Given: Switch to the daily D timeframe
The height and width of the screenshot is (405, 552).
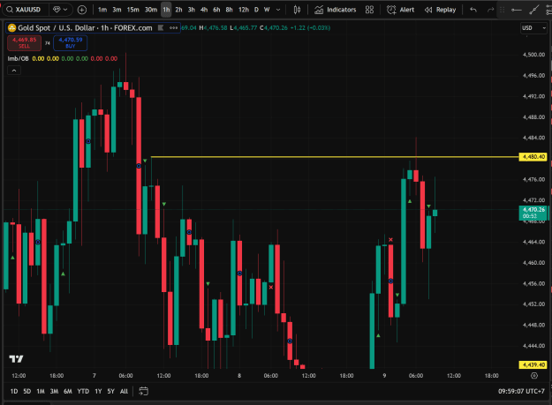Looking at the screenshot, I should (256, 10).
